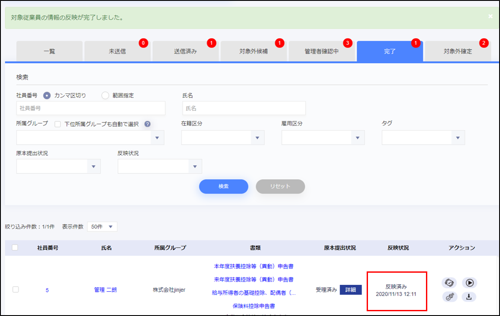
Task: Open the 所属グループ dropdown
Action: click(x=90, y=138)
